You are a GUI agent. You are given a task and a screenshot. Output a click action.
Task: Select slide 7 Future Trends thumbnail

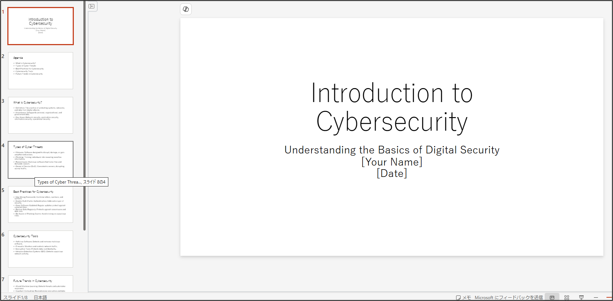(x=41, y=284)
